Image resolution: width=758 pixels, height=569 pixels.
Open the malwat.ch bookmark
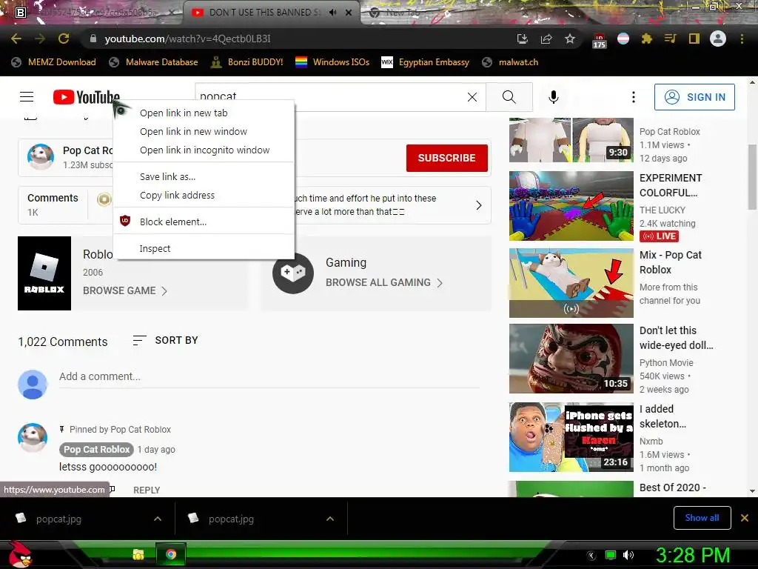pos(511,62)
